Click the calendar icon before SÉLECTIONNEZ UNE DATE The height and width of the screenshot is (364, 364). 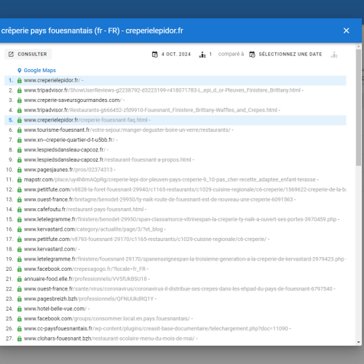click(x=252, y=55)
